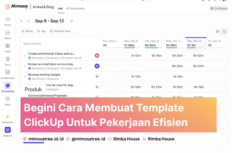232x153 pixels.
Task: Open Revamp existing badges task title
Action: (44, 74)
